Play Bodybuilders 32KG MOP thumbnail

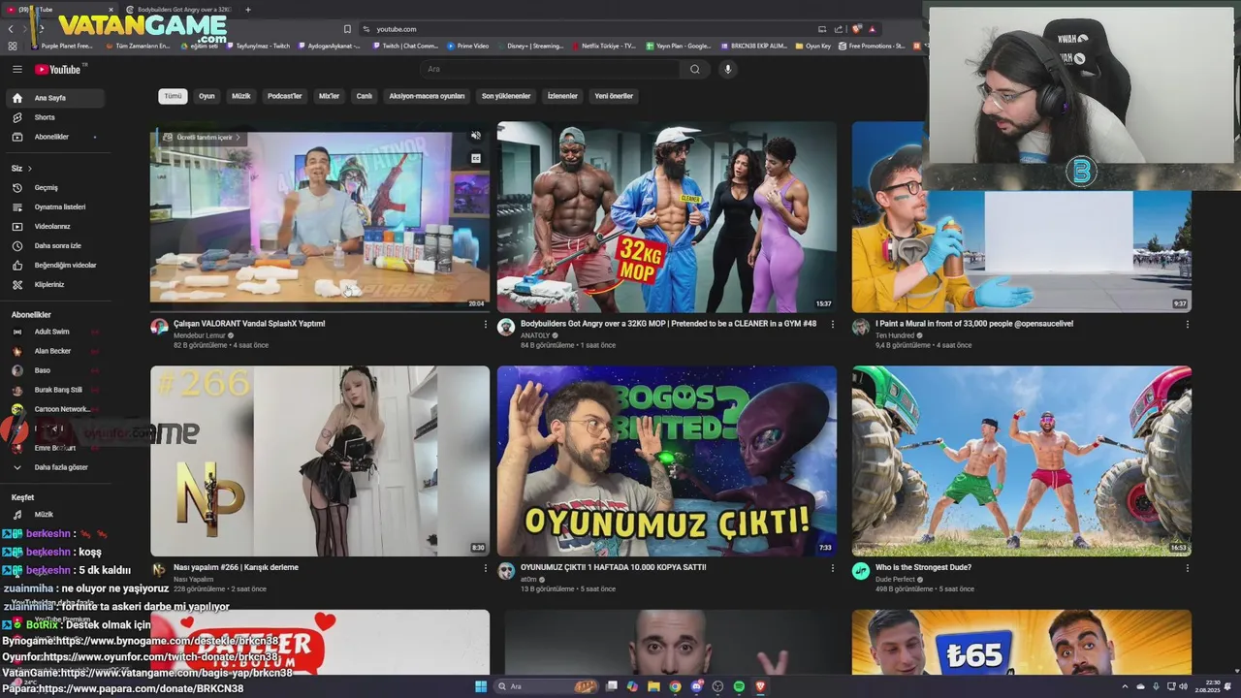(x=667, y=217)
